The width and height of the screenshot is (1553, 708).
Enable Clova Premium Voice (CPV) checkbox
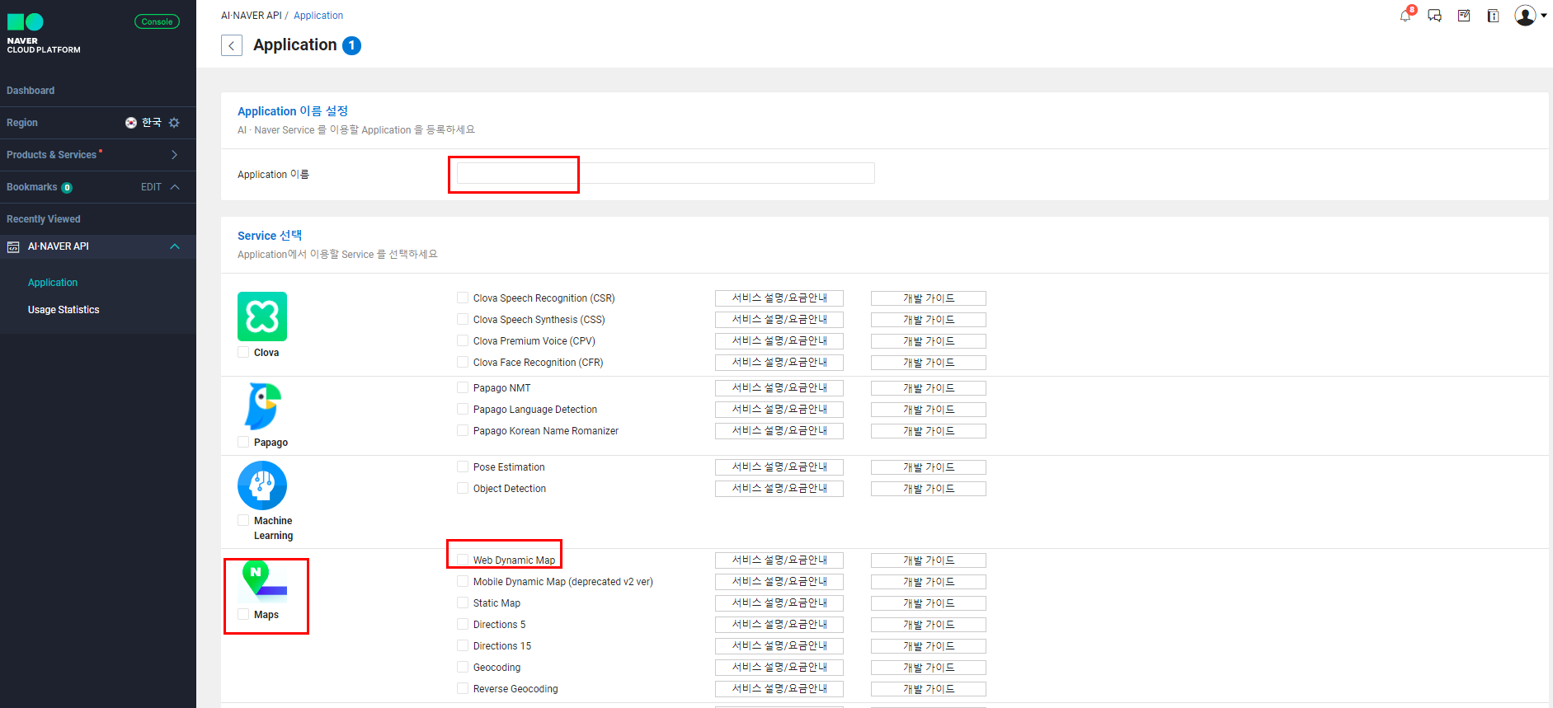pyautogui.click(x=463, y=340)
